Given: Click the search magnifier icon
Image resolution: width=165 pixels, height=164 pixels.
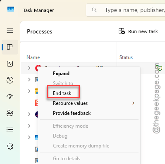Looking at the screenshot, I should point(94,10).
